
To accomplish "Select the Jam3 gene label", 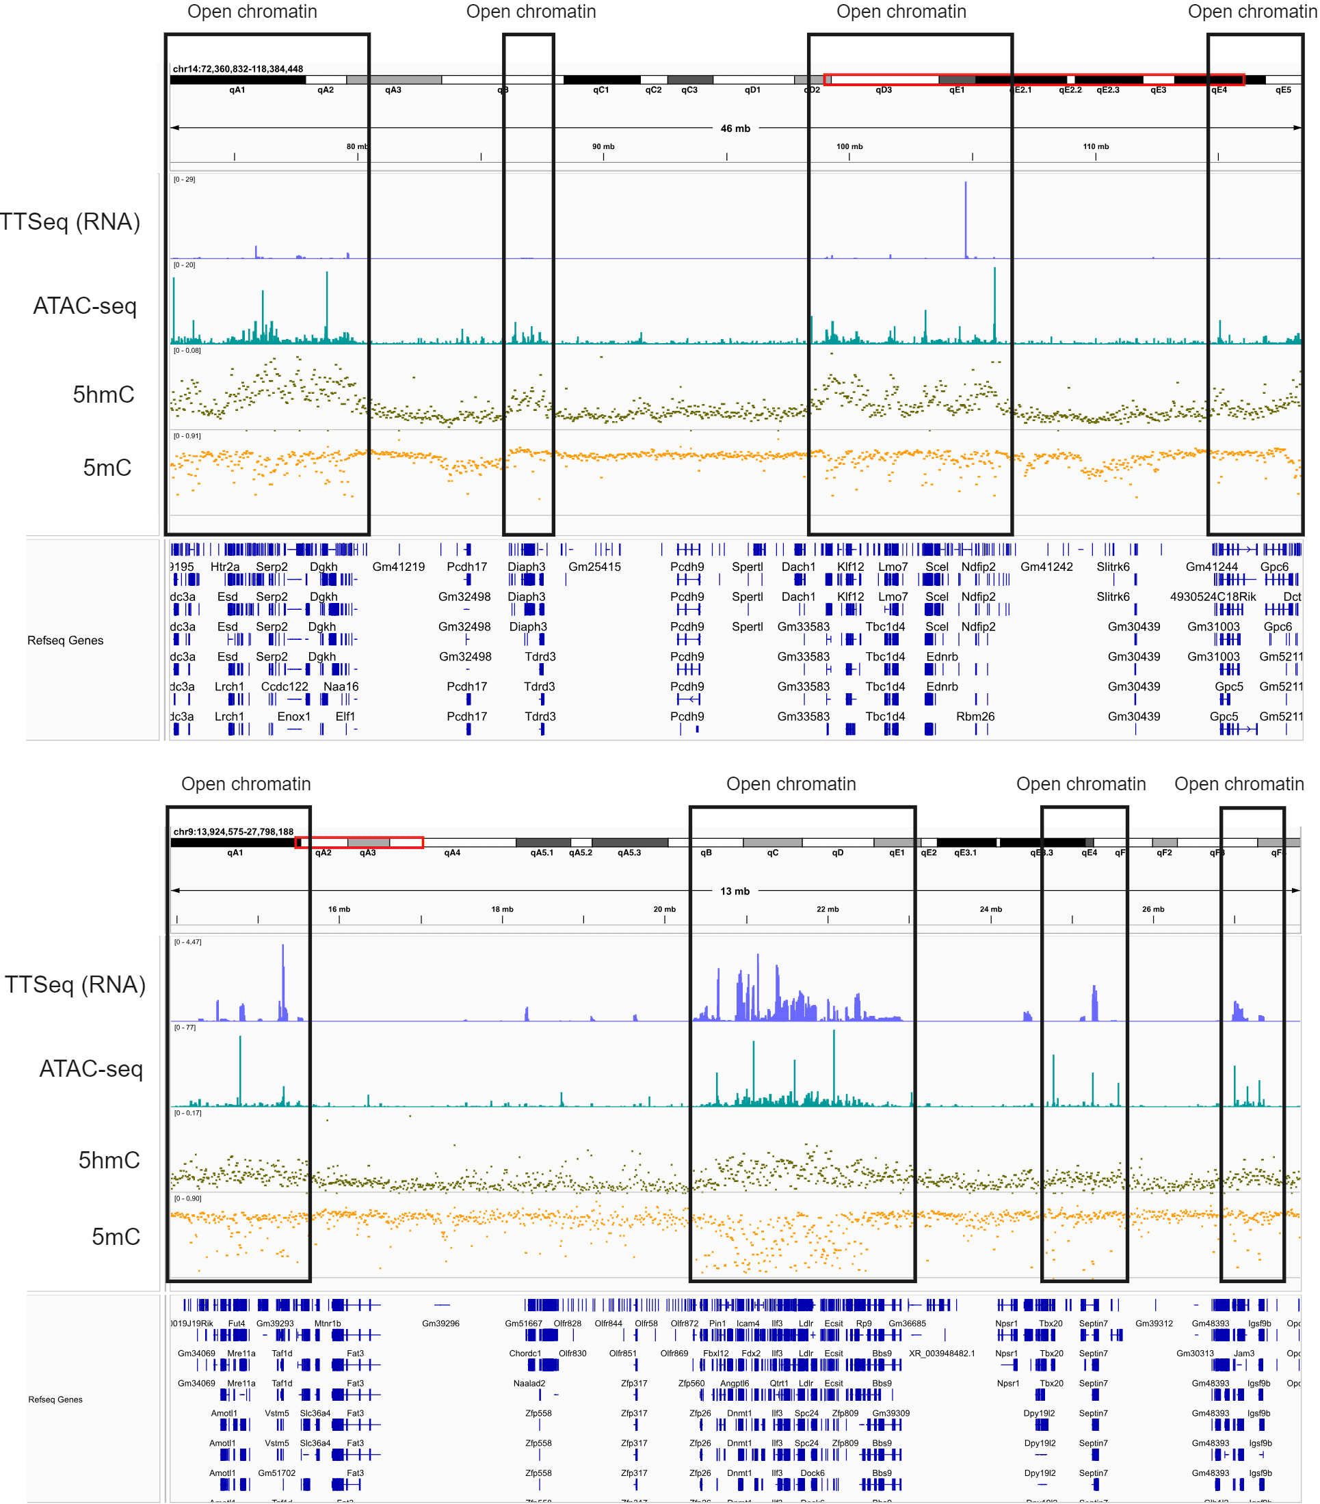I will click(1243, 1354).
